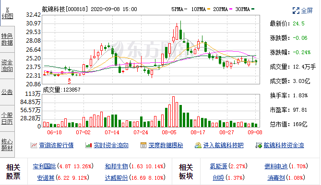This screenshot has width=321, height=185.
Task: Open the 深度数据揭秘 link
Action: pyautogui.click(x=166, y=145)
